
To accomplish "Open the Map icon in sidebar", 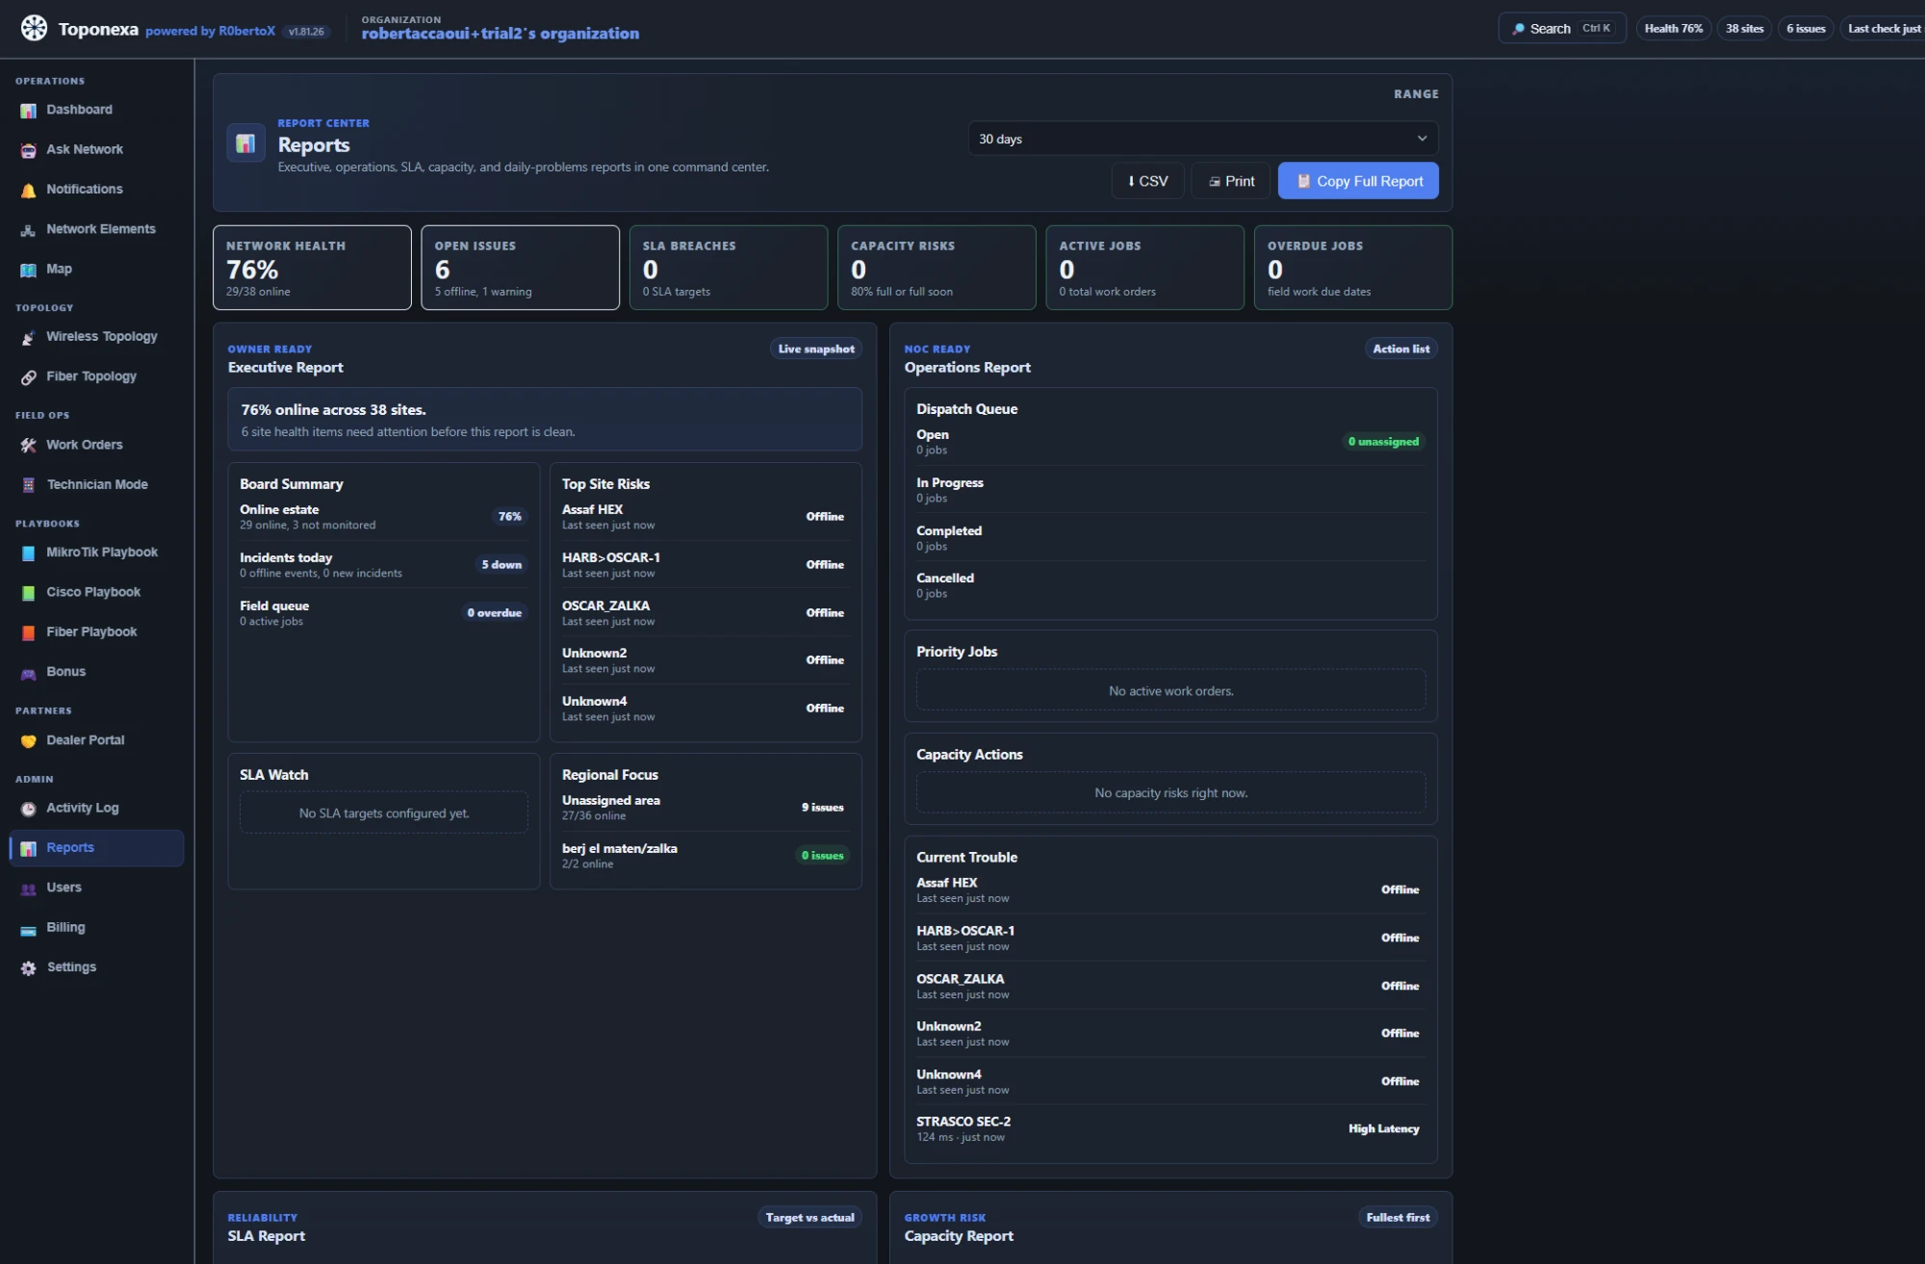I will tap(28, 270).
